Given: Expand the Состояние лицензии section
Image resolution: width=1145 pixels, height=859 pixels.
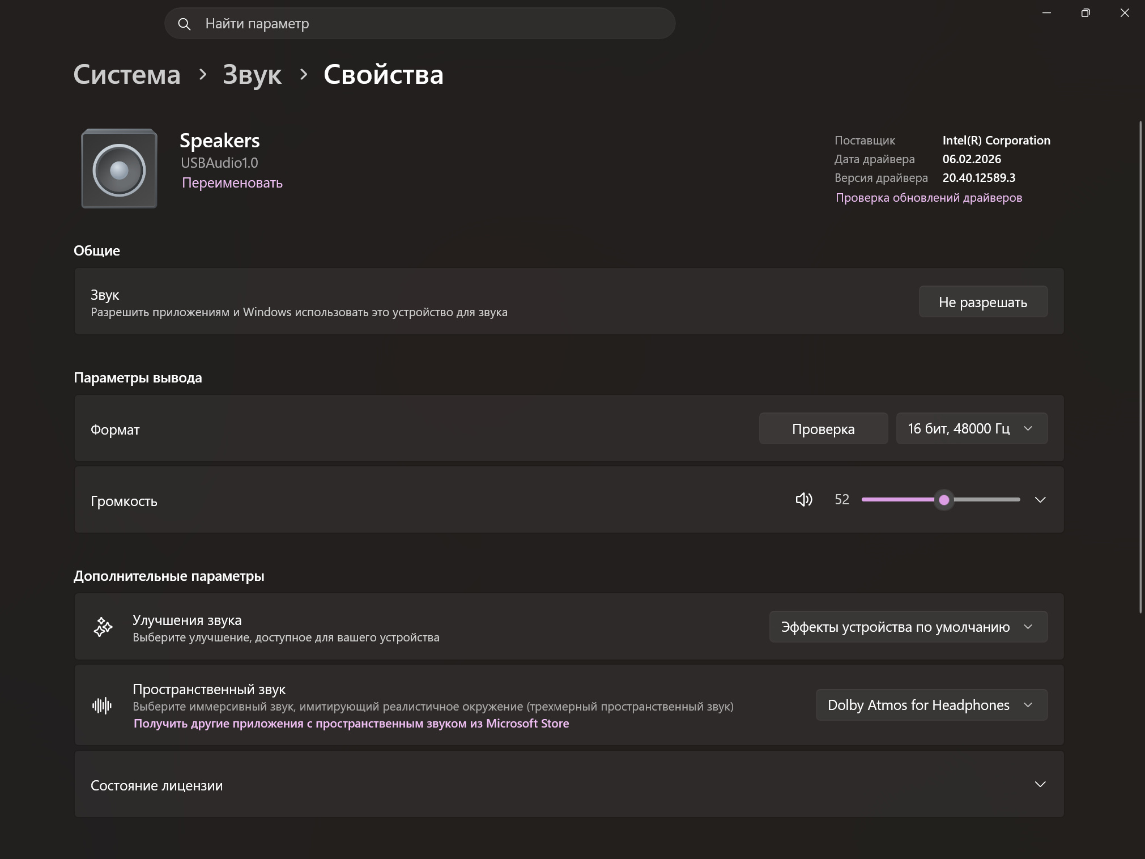Looking at the screenshot, I should [x=569, y=785].
